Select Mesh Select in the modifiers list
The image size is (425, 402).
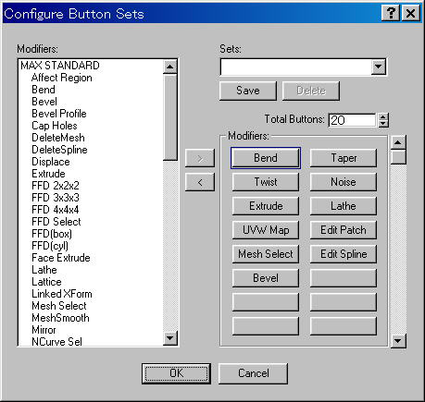click(x=59, y=306)
